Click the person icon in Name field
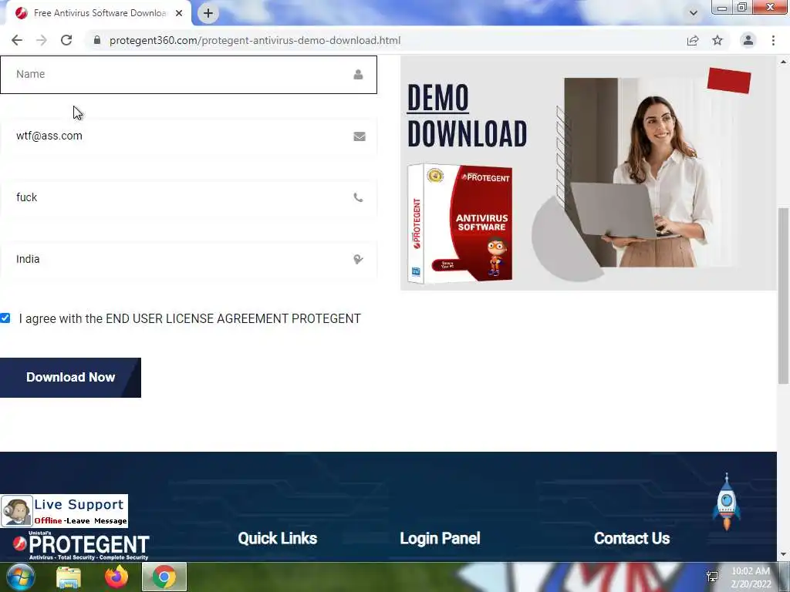This screenshot has width=790, height=592. 358,75
